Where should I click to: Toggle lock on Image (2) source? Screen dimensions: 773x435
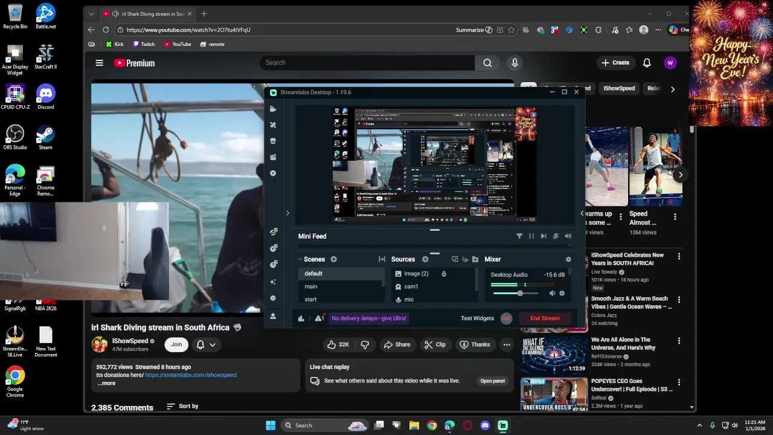444,274
